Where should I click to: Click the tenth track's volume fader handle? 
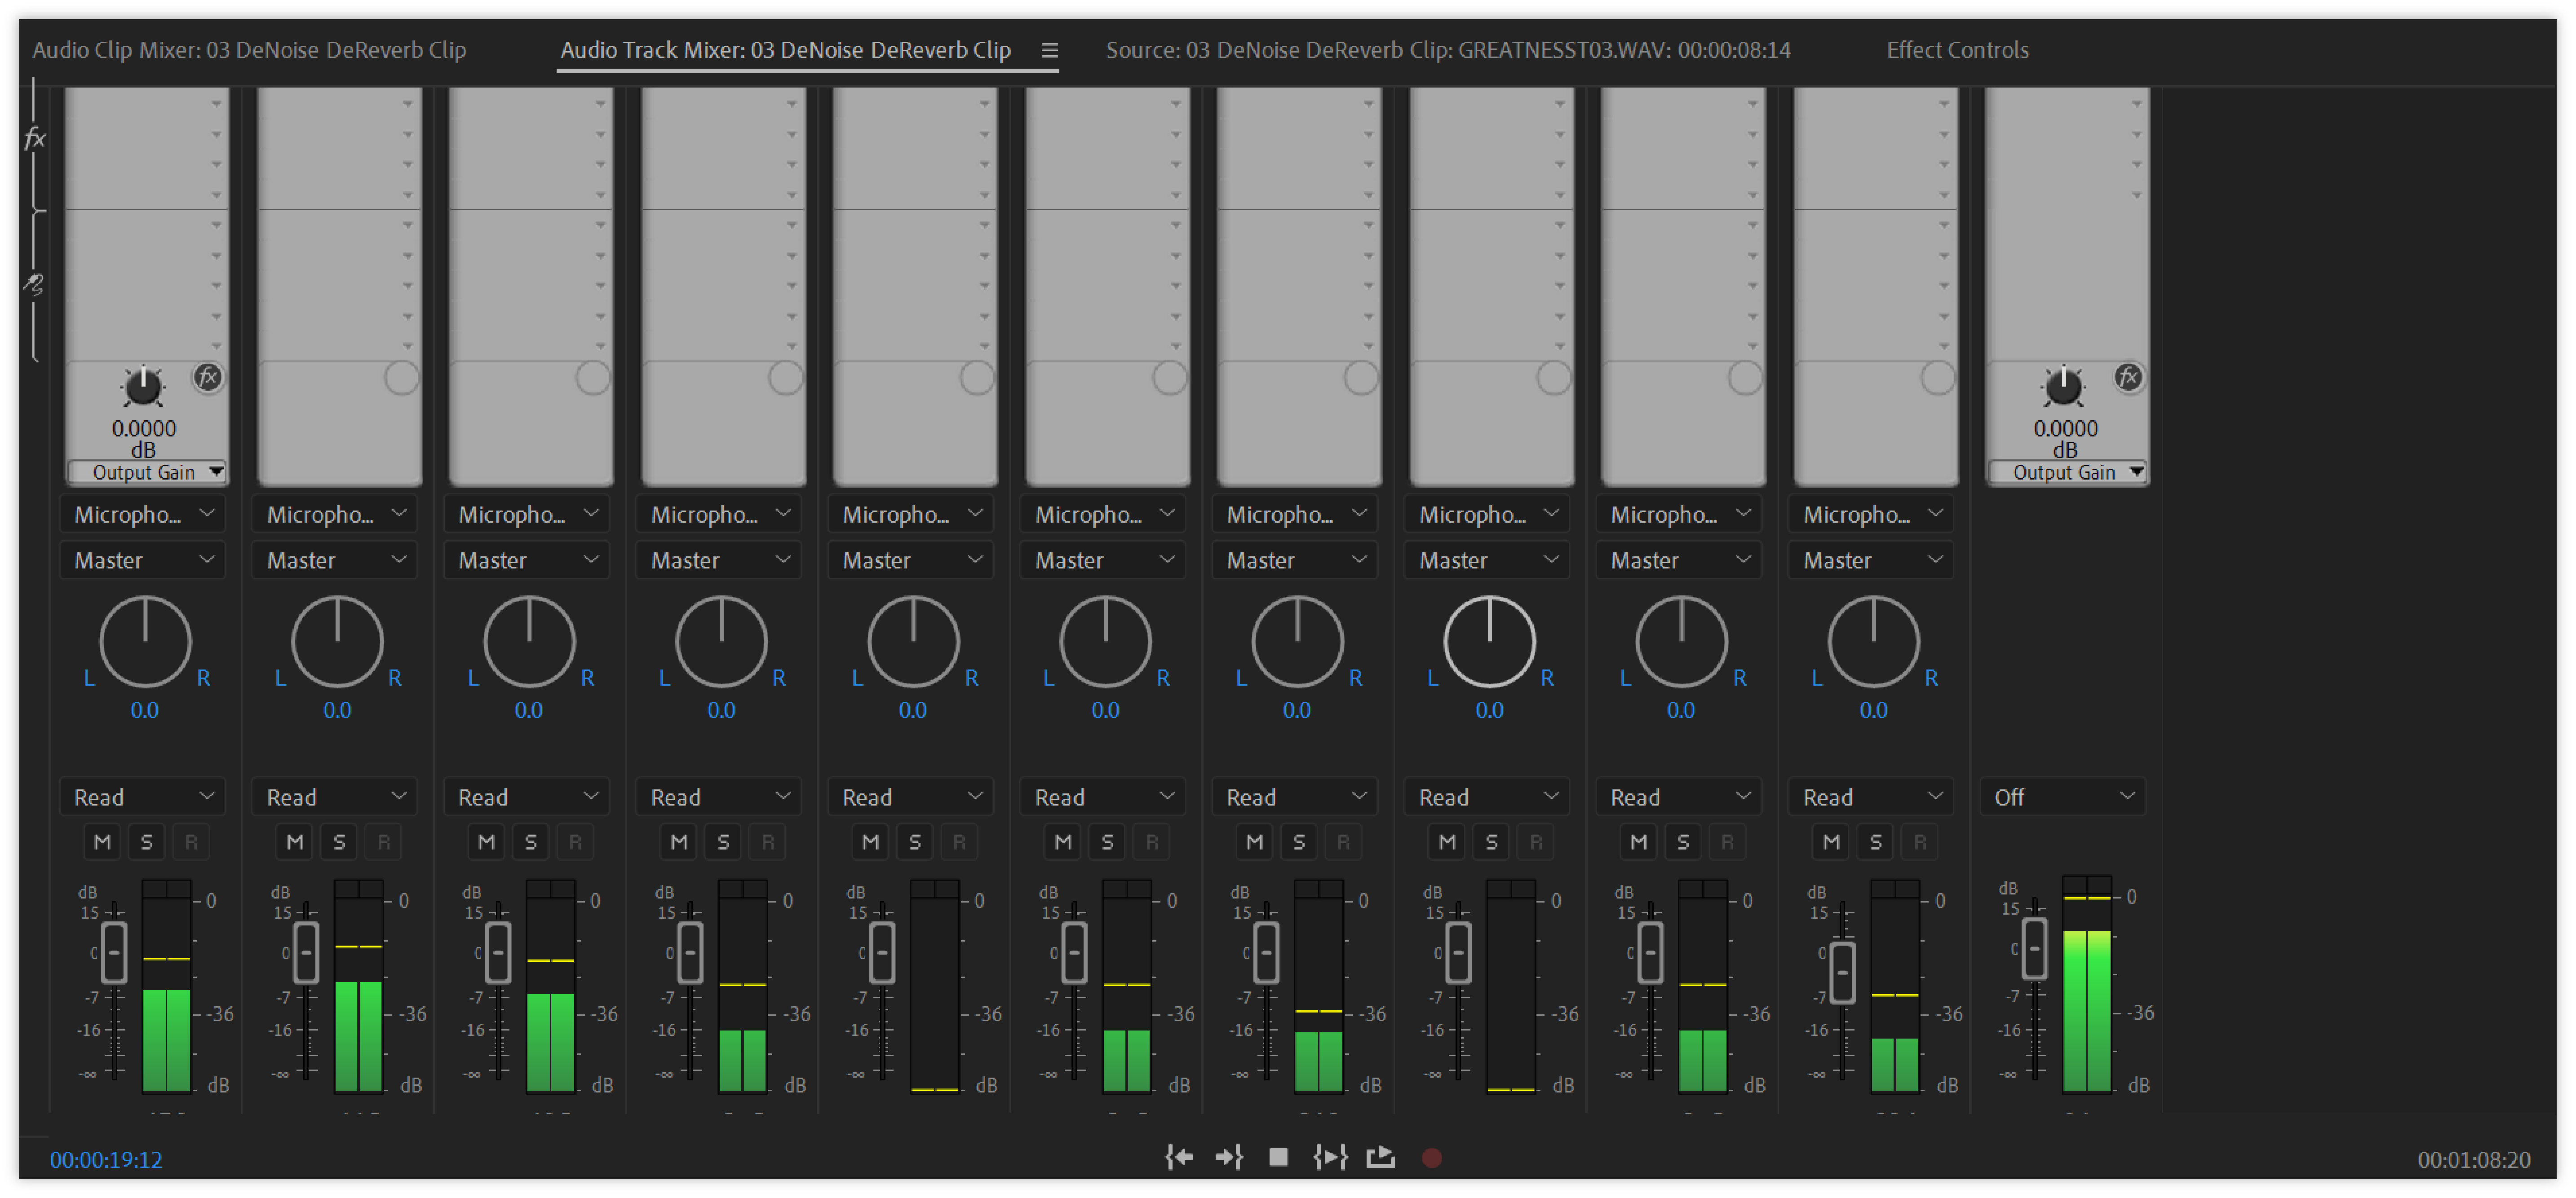tap(1842, 972)
